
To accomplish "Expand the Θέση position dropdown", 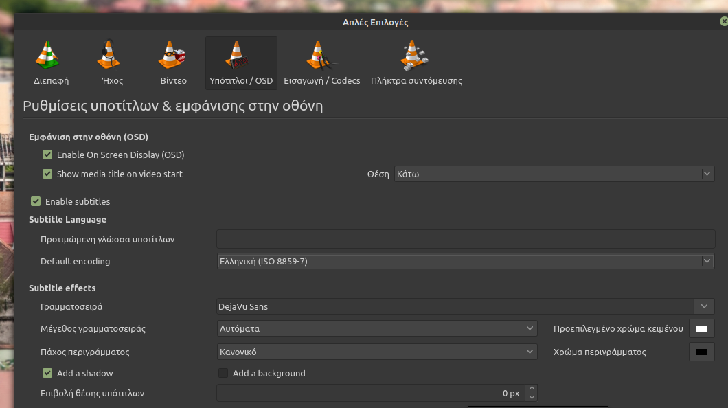I will [554, 174].
